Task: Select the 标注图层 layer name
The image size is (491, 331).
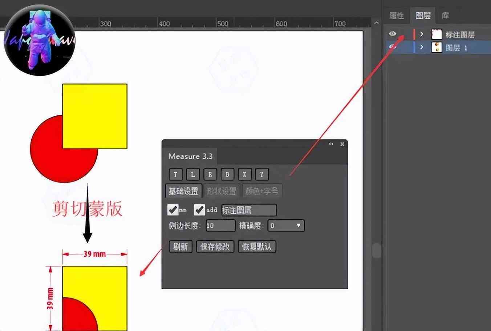Action: [x=460, y=34]
